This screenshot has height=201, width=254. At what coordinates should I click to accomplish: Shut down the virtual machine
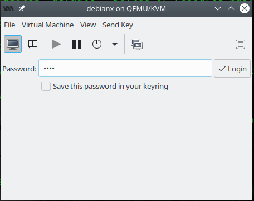click(x=97, y=44)
